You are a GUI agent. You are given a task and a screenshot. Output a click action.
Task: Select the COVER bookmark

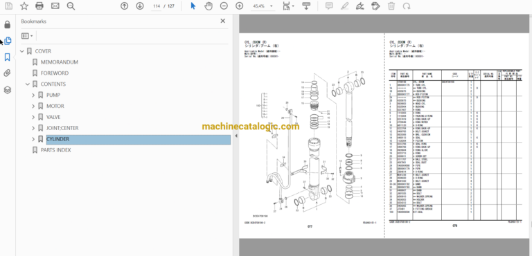pyautogui.click(x=43, y=51)
